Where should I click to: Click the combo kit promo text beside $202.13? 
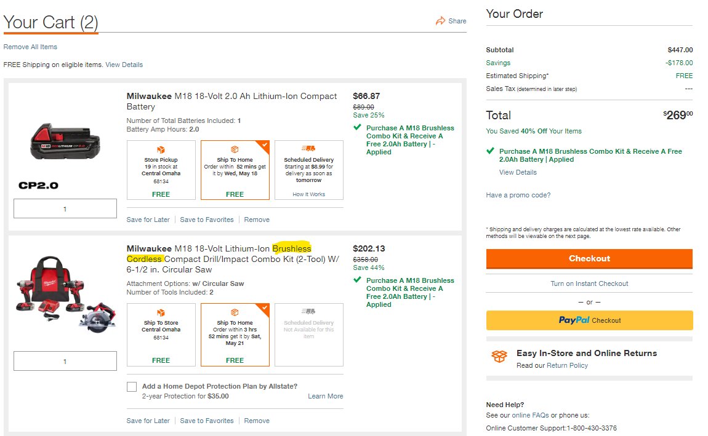tap(410, 293)
